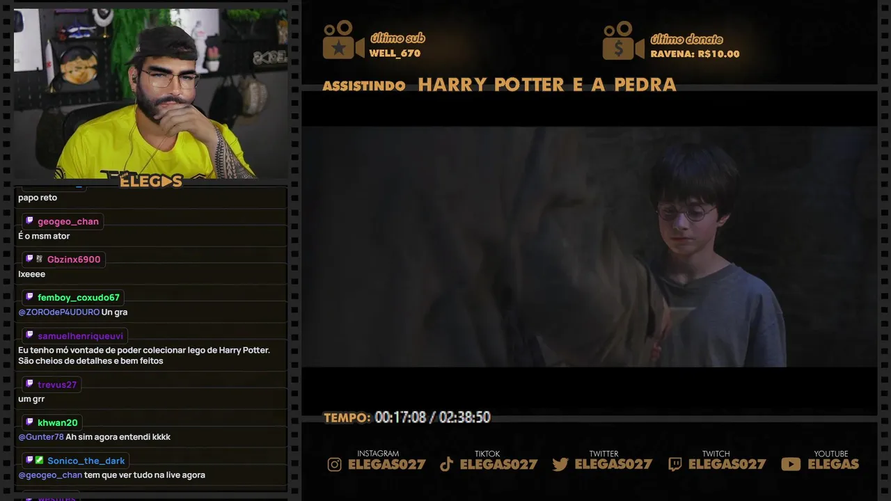Viewport: 891px width, 501px height.
Task: Click the green checkmark badge beside Sonico_the_dark
Action: click(x=40, y=460)
